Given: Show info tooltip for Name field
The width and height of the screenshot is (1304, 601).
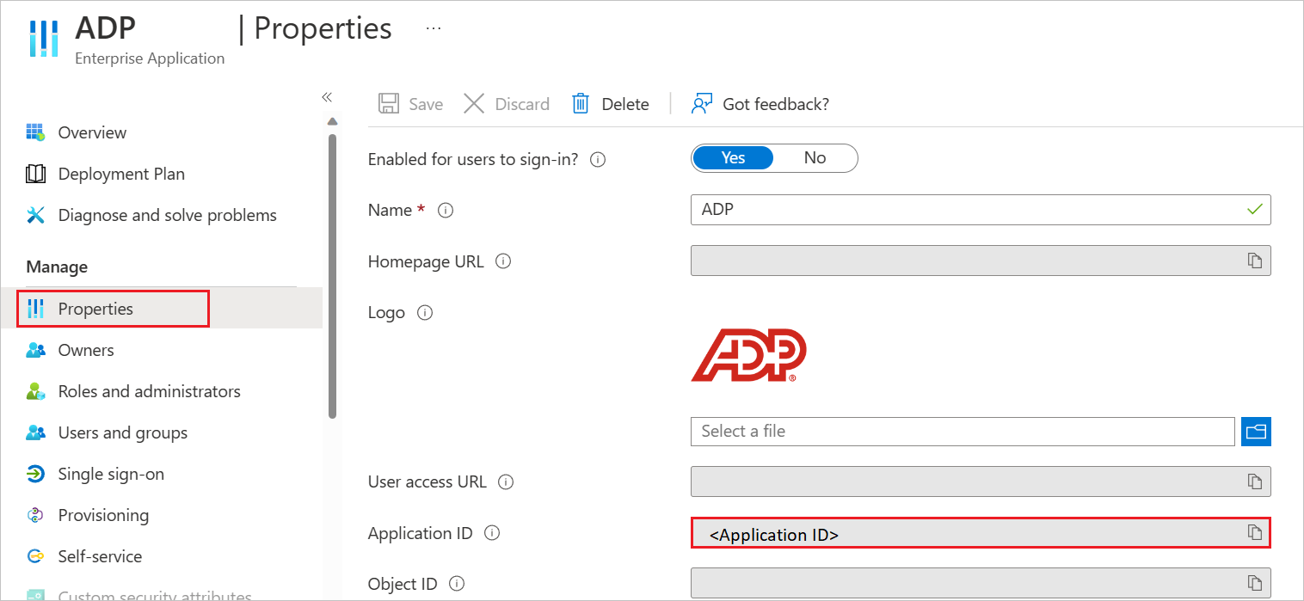Looking at the screenshot, I should click(446, 210).
